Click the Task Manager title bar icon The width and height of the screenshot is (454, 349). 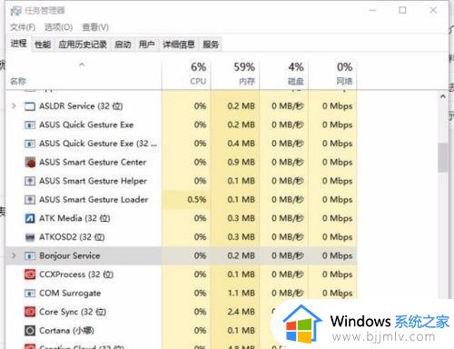pos(15,11)
